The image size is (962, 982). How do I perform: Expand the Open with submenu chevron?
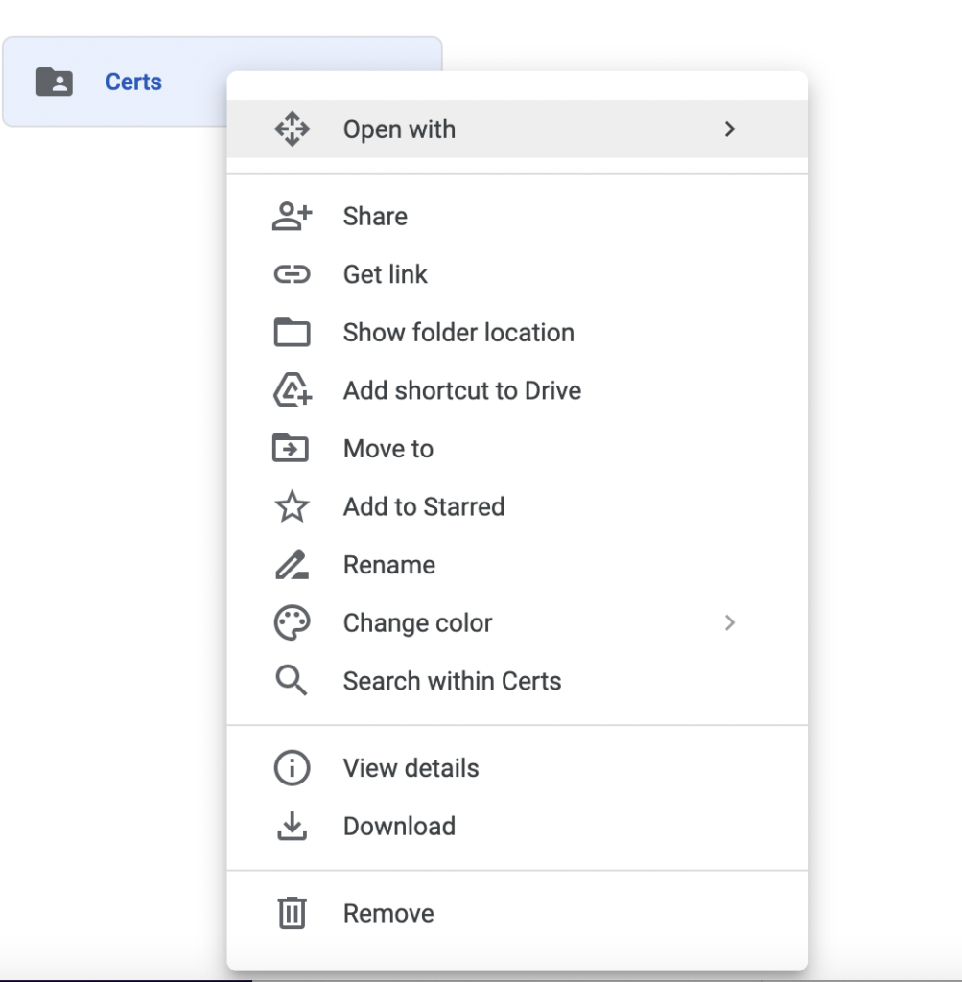tap(730, 129)
